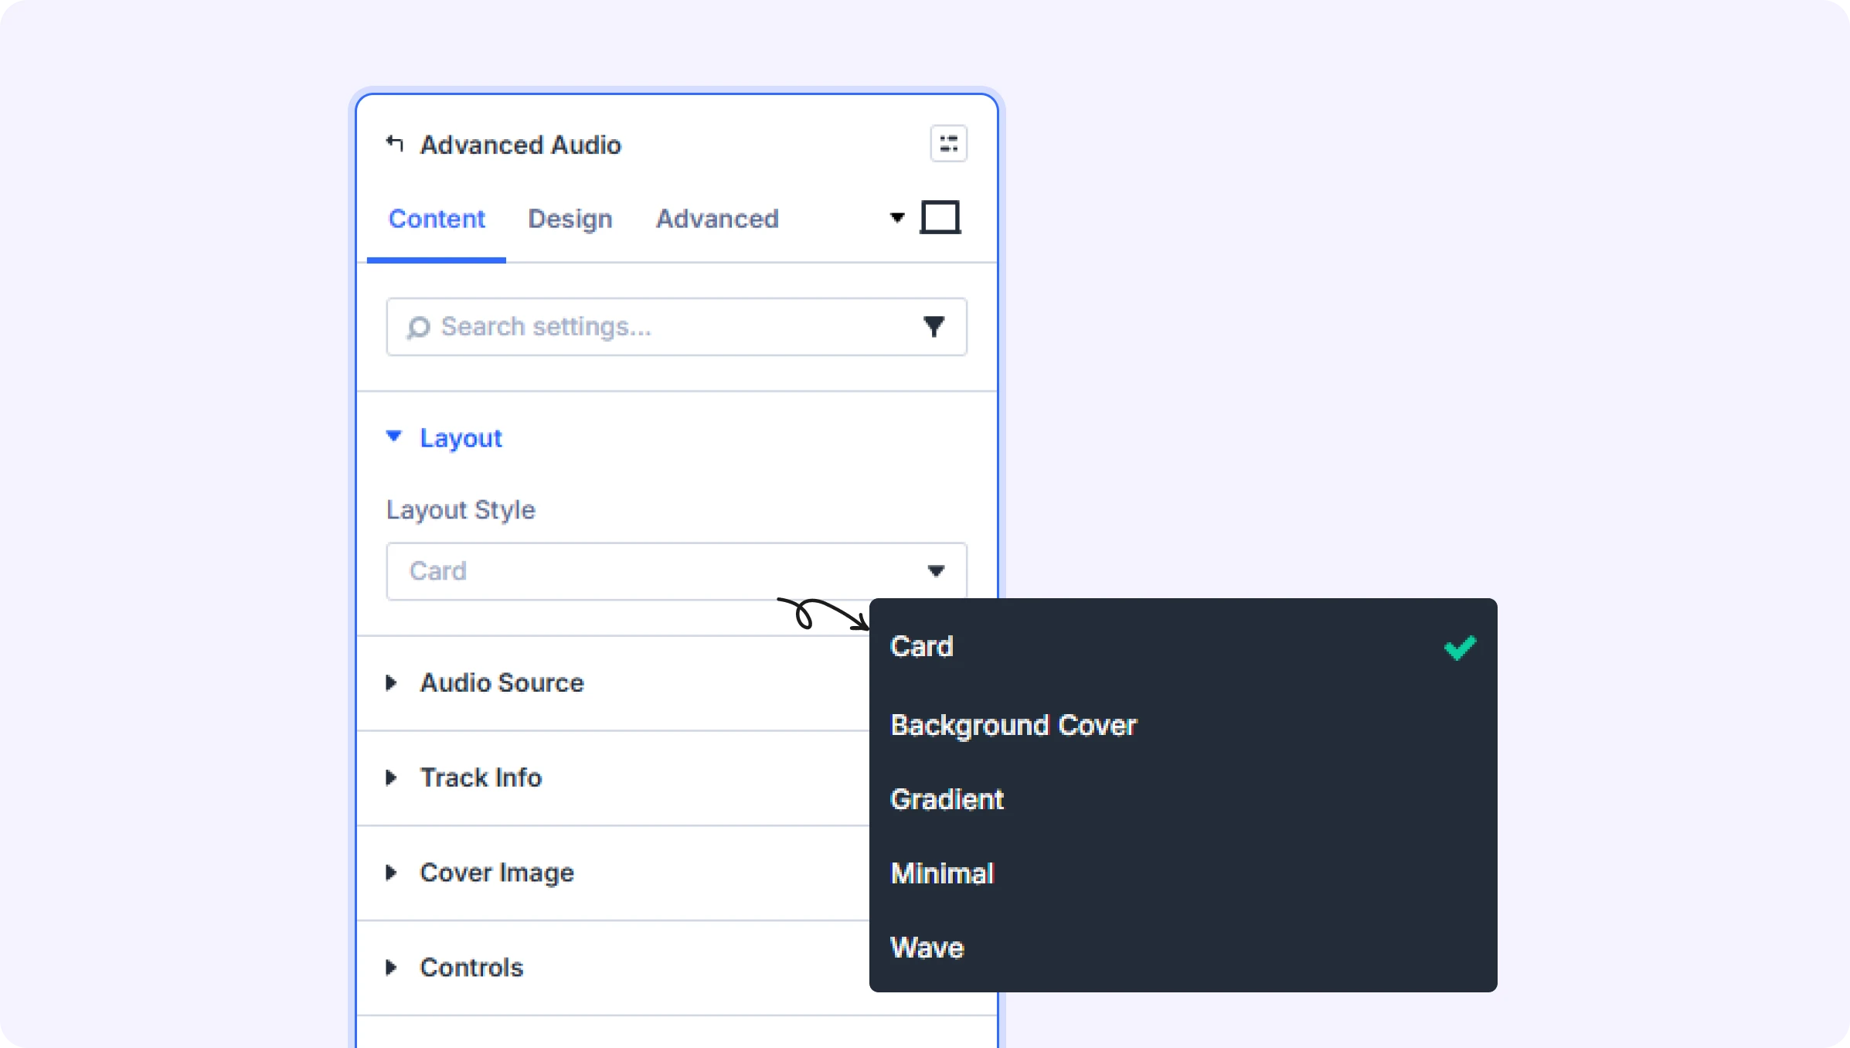The width and height of the screenshot is (1850, 1048).
Task: Click the desktop responsive view square icon
Action: [x=940, y=217]
